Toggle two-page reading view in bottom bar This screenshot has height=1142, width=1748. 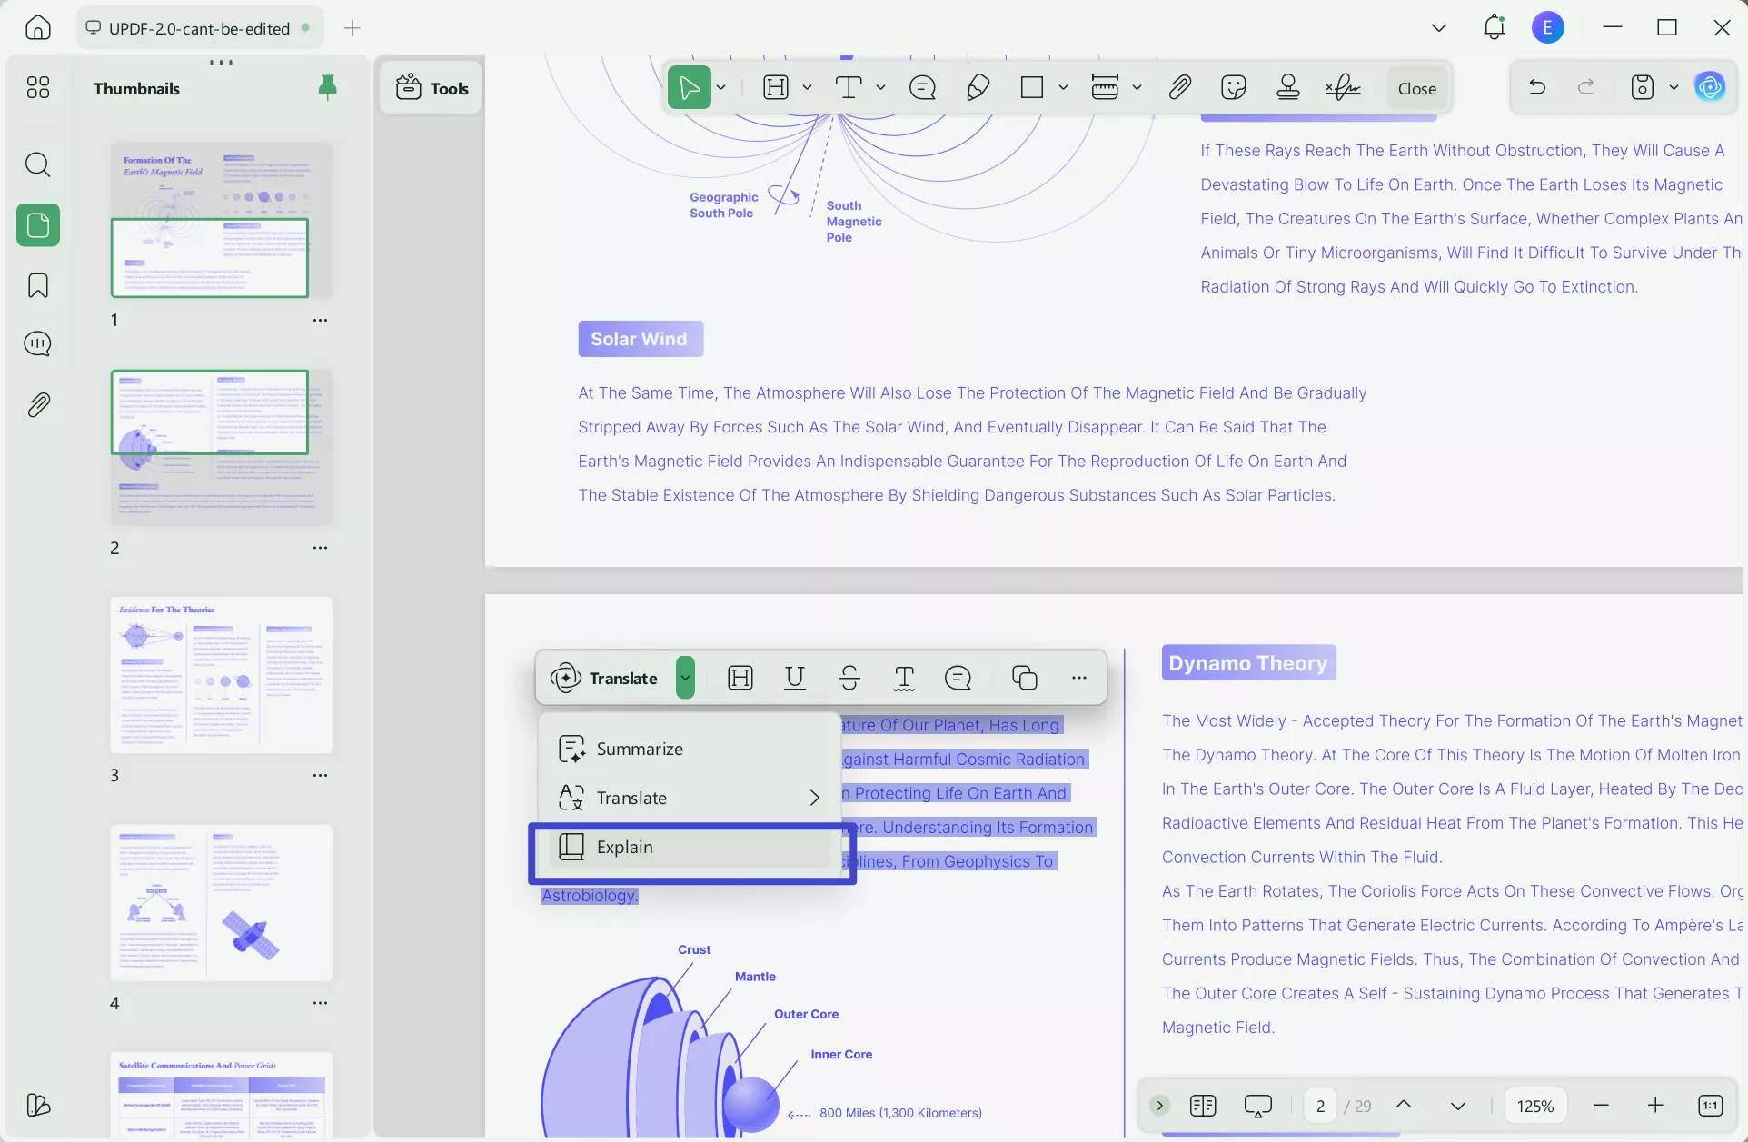tap(1203, 1106)
